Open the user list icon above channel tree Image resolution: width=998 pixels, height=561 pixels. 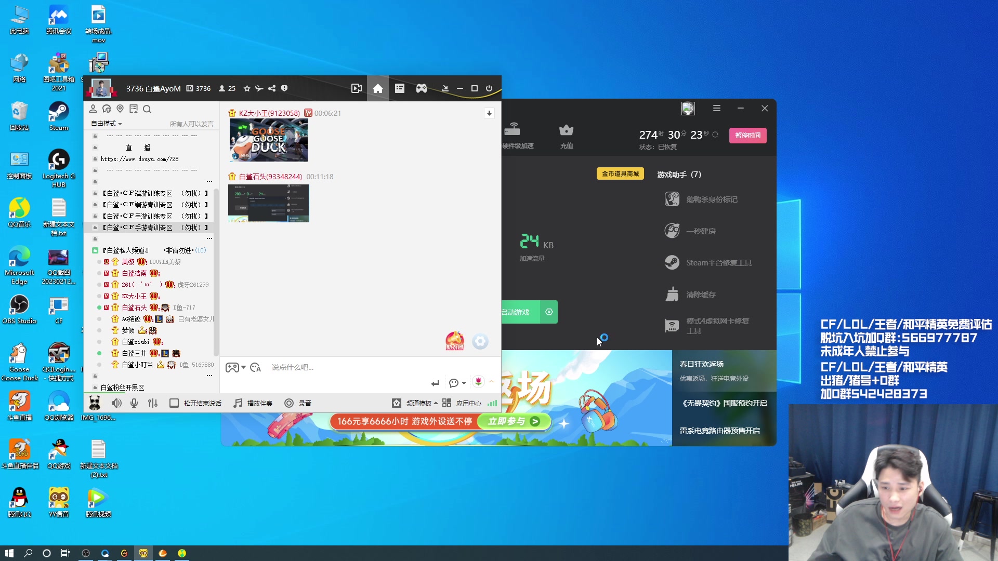[x=93, y=109]
